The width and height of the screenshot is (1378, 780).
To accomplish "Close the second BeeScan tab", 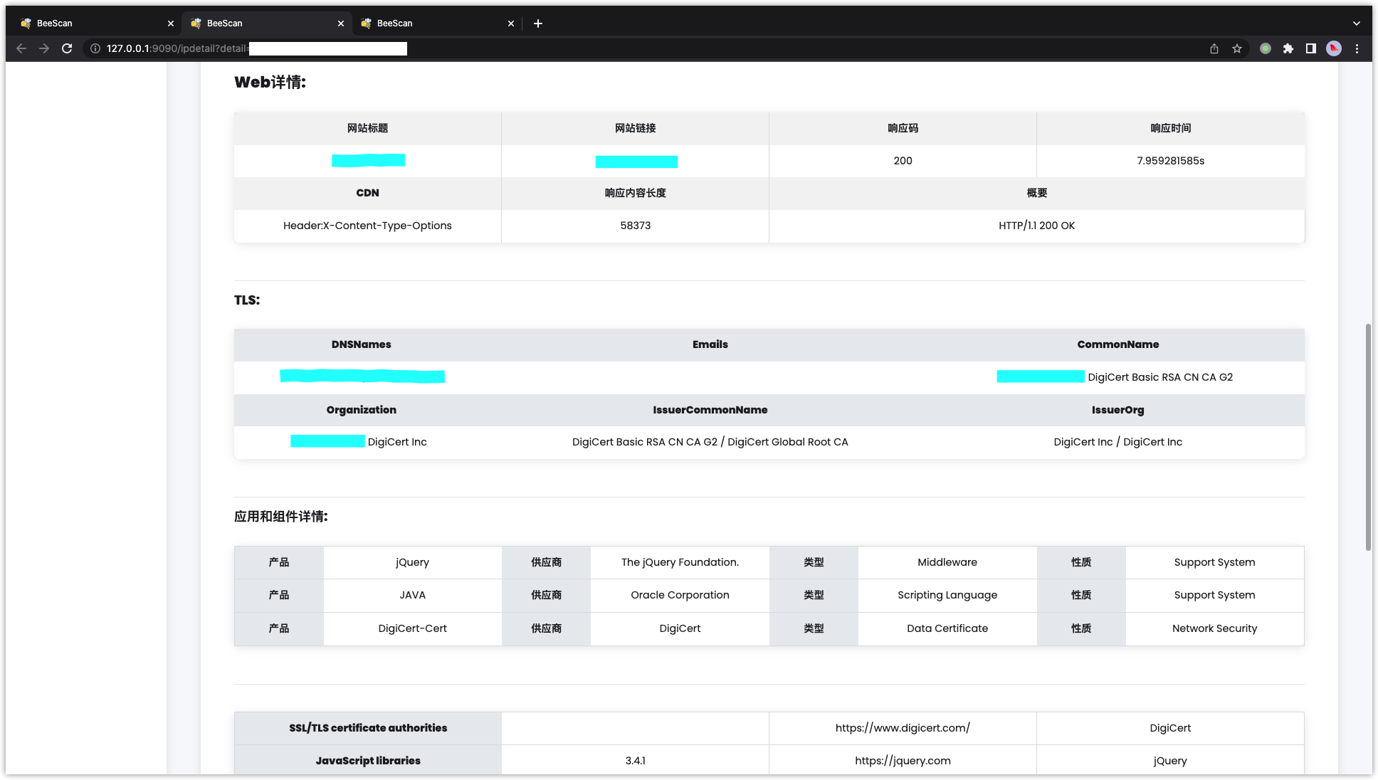I will coord(341,23).
